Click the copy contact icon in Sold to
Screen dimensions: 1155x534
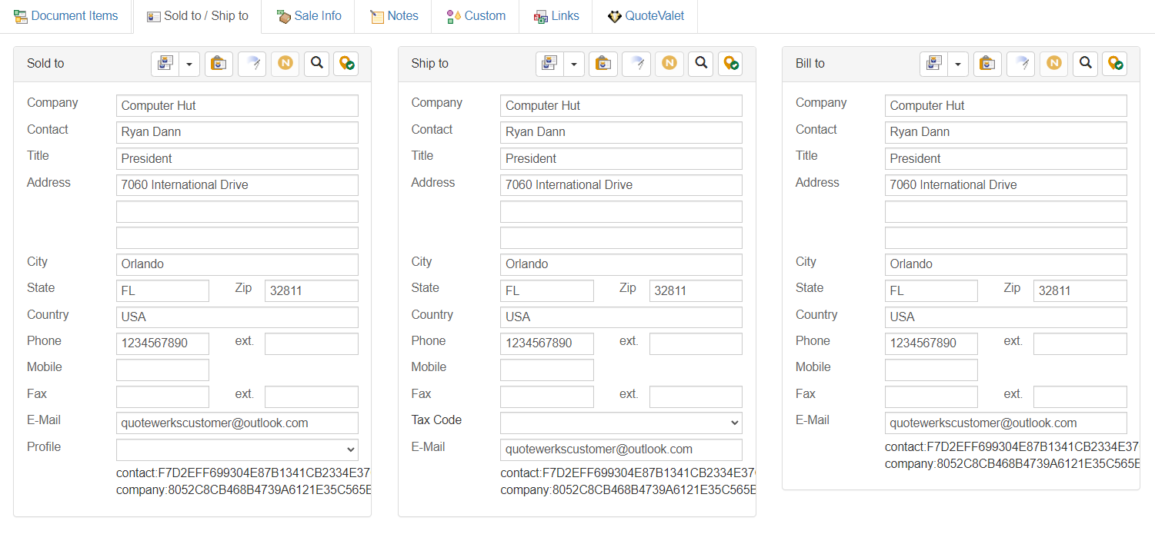click(x=165, y=64)
